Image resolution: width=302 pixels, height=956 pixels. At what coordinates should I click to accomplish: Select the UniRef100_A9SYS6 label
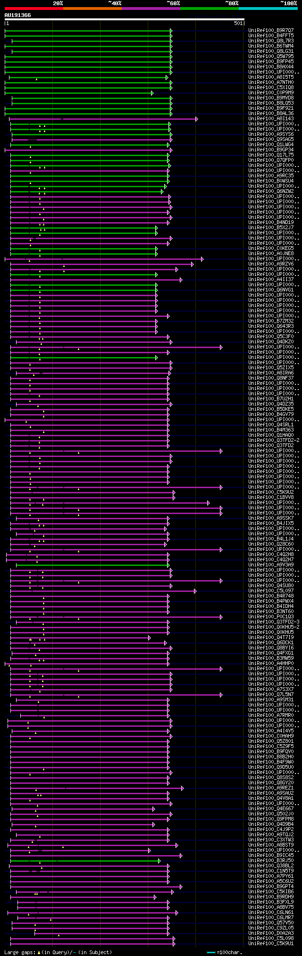pos(271,134)
